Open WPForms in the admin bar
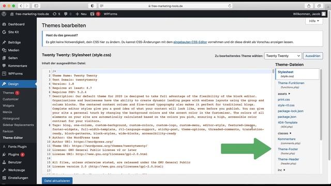331x186 pixels. (x=110, y=14)
